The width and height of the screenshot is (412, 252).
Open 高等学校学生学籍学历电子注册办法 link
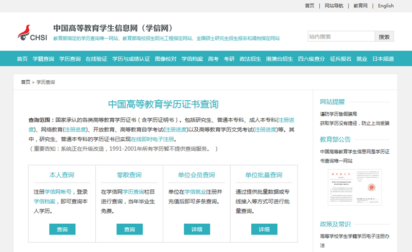point(355,241)
